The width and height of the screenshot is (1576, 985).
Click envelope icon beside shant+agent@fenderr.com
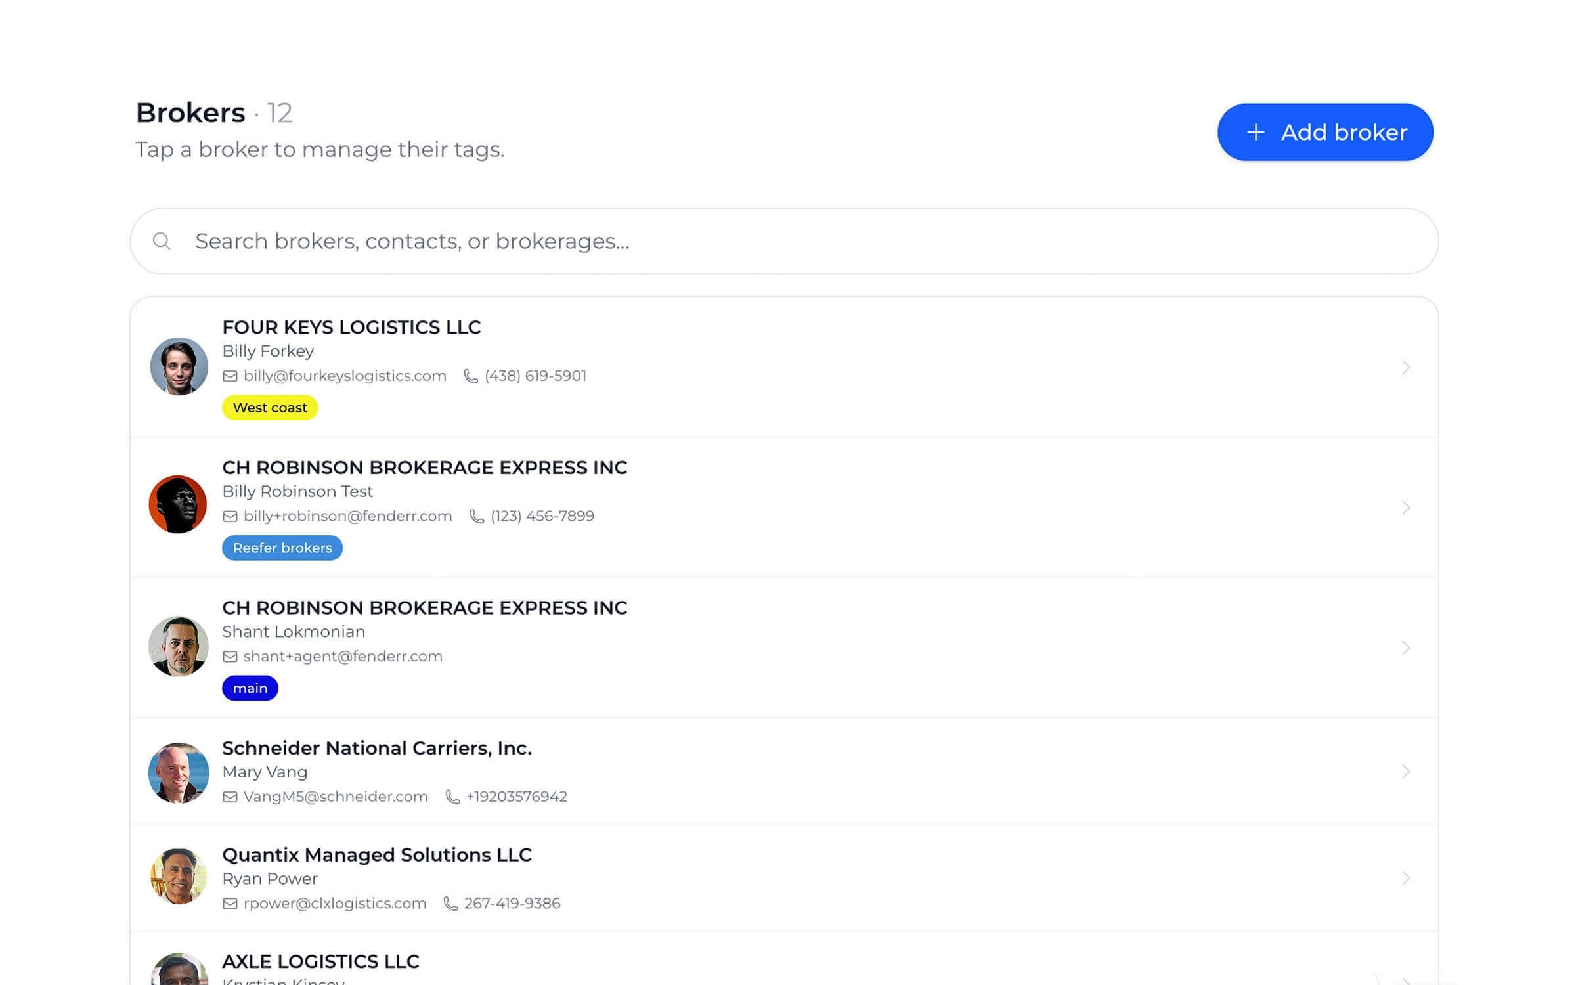pyautogui.click(x=230, y=657)
